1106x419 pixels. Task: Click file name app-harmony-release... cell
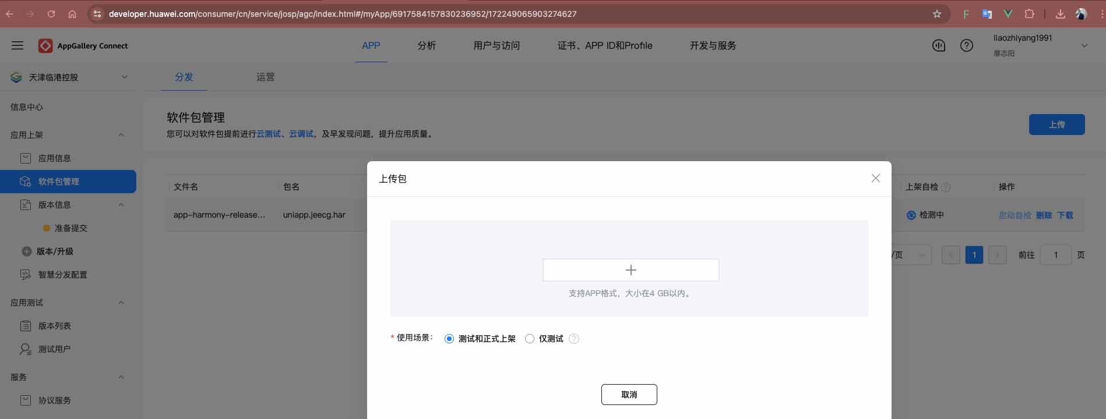point(219,215)
